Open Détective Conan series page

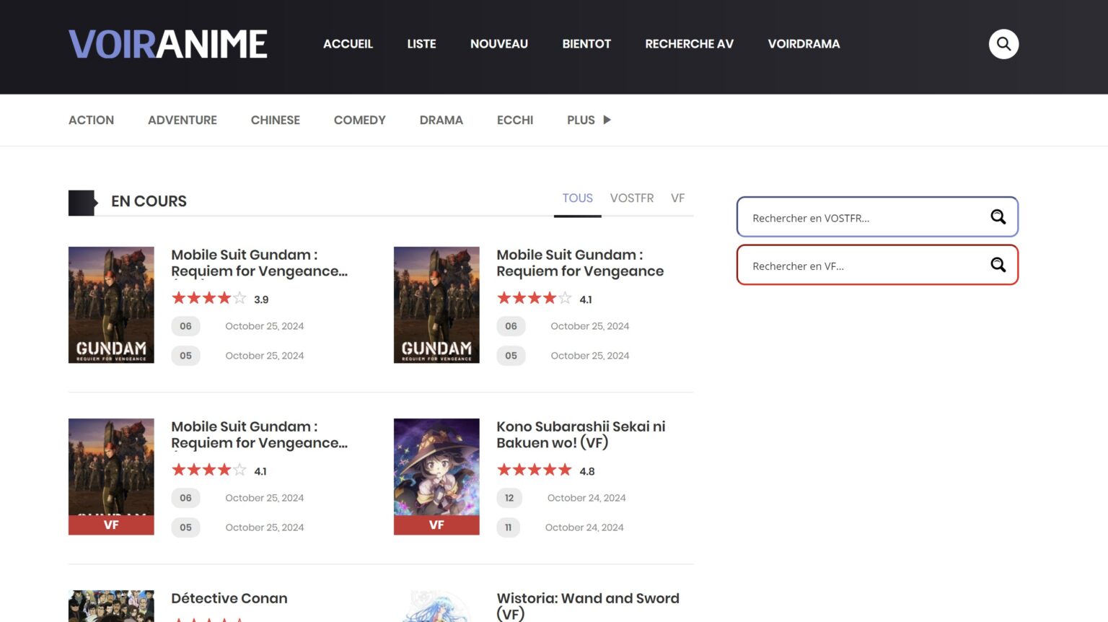tap(229, 598)
